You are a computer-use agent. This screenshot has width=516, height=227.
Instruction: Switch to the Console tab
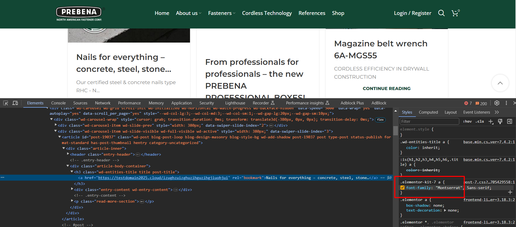(58, 103)
